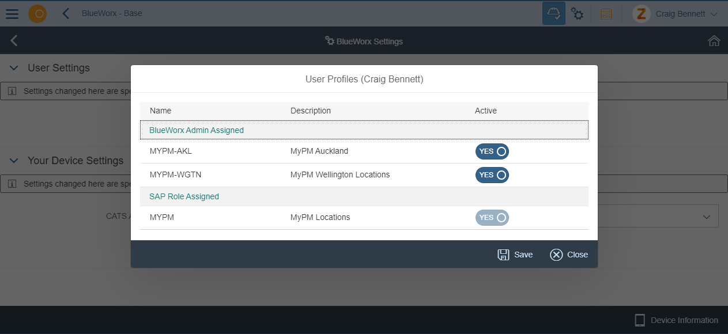Toggle MYPM-WGTN active switch

coord(492,175)
